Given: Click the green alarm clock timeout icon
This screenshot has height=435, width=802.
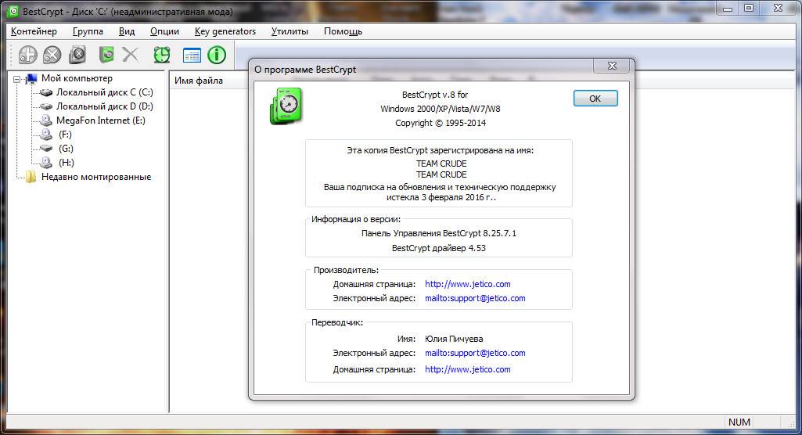Looking at the screenshot, I should pyautogui.click(x=162, y=55).
